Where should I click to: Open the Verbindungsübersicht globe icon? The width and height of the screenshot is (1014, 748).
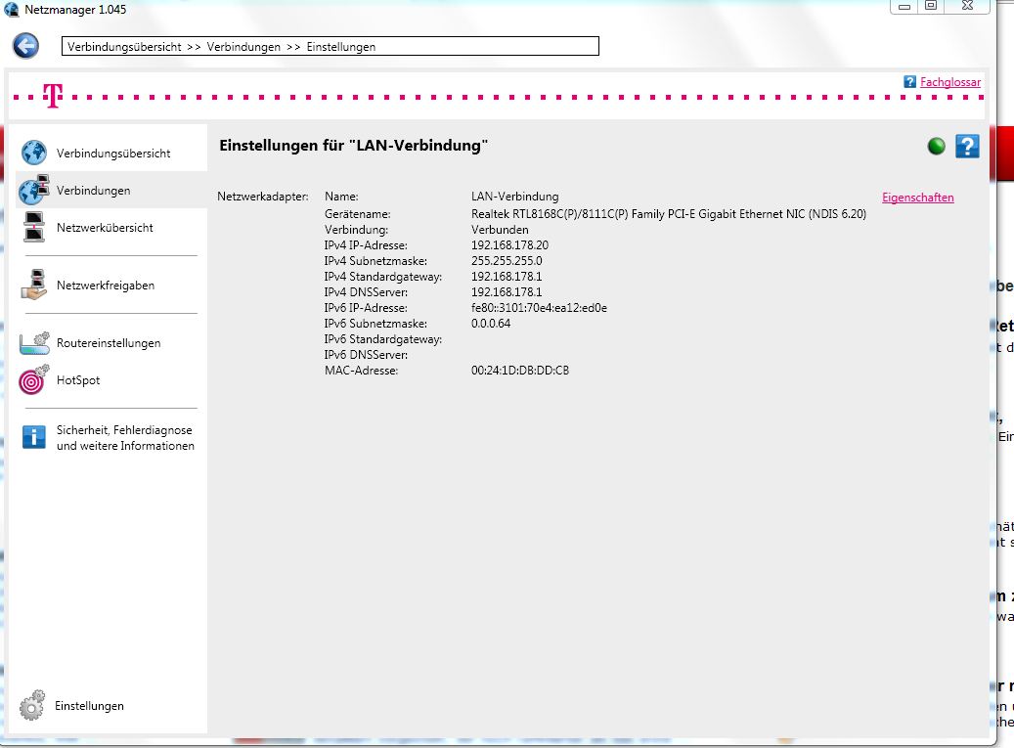[33, 153]
